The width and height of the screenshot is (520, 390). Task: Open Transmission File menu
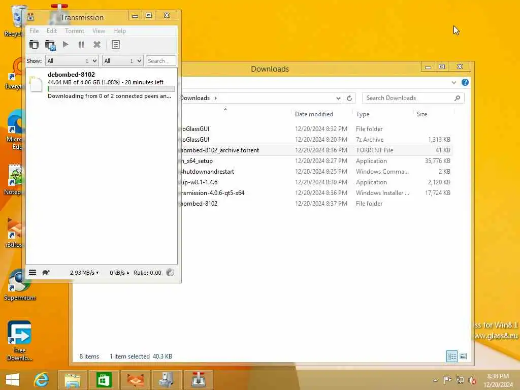34,31
